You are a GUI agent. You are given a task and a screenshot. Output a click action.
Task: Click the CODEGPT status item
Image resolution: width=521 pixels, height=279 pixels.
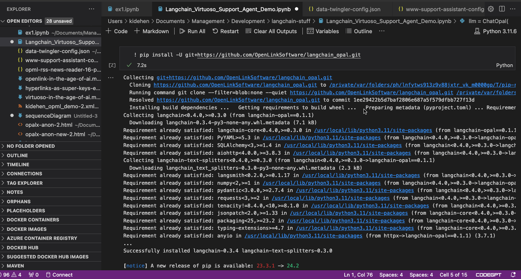pyautogui.click(x=489, y=275)
